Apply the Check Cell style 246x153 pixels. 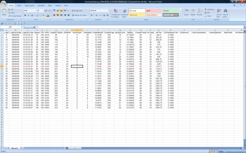(x=170, y=15)
